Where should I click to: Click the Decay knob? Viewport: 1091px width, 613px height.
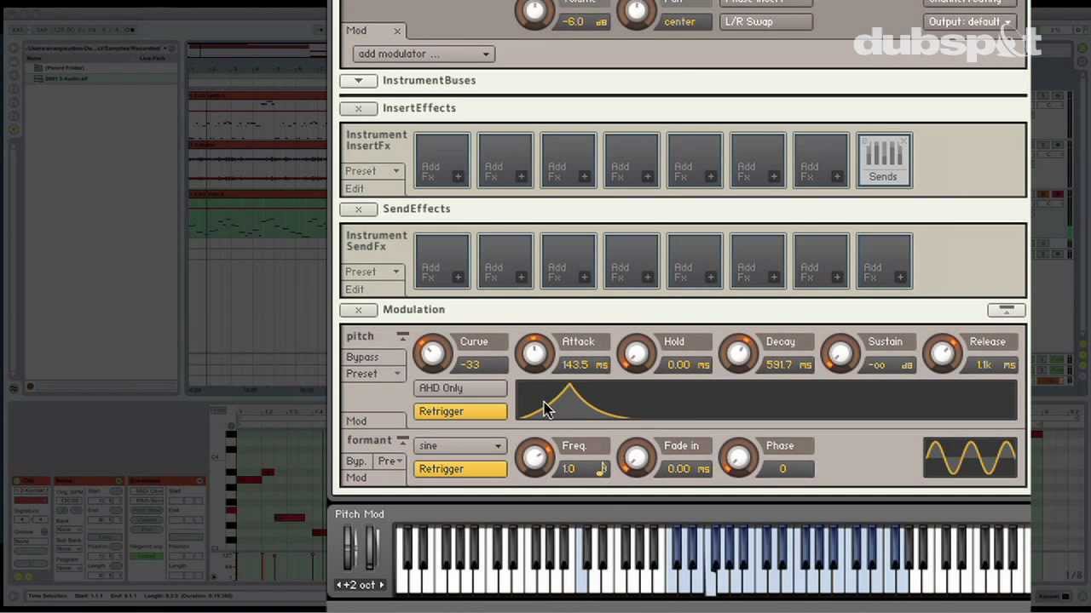(738, 354)
